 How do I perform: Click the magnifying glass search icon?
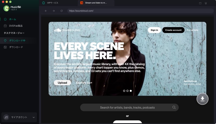click(174, 107)
